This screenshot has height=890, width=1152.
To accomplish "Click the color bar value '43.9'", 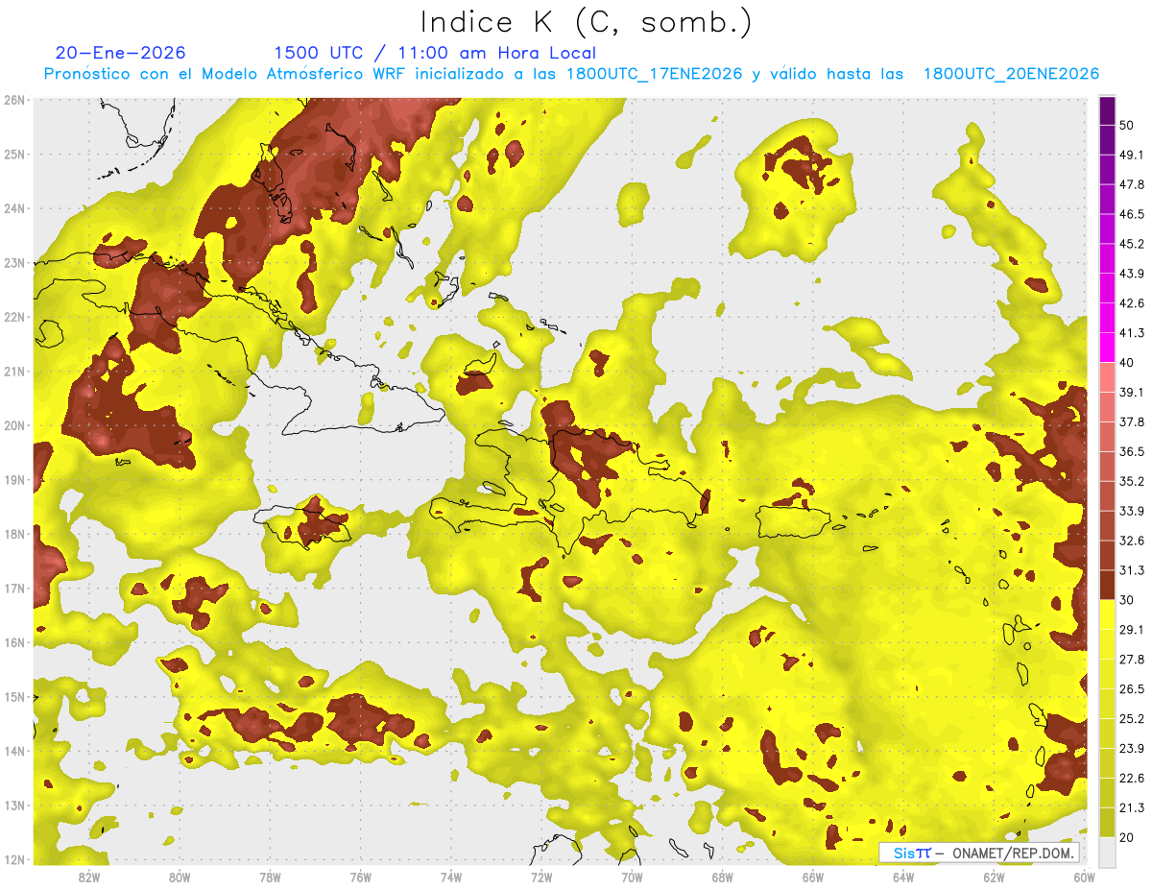I will click(1132, 274).
